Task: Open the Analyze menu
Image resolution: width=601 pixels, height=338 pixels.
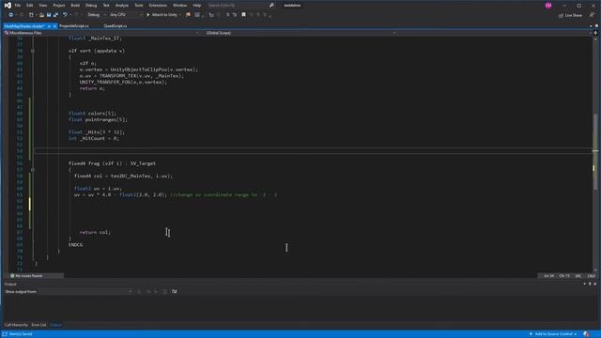Action: coord(122,6)
